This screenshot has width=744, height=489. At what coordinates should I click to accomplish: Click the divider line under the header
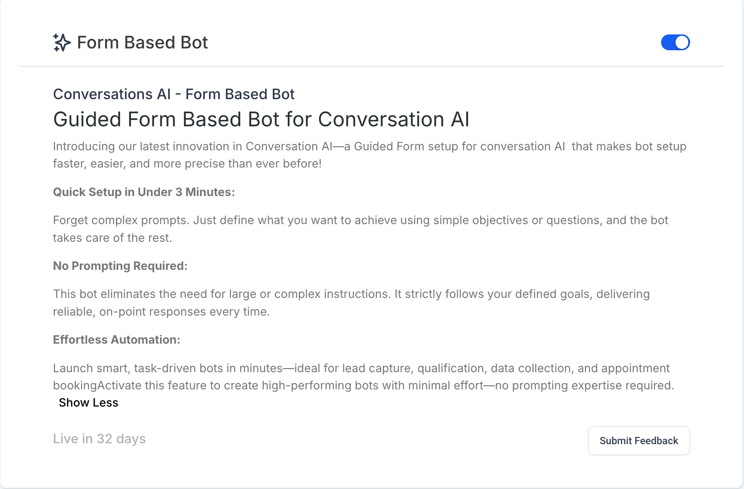371,66
